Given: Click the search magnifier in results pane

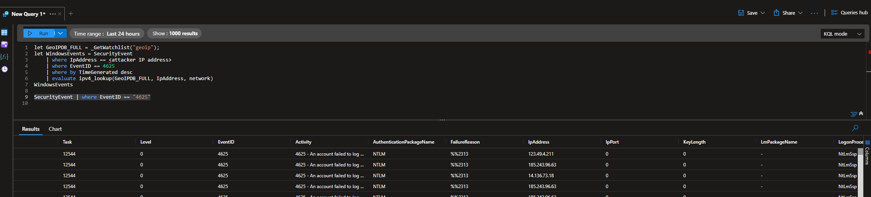Looking at the screenshot, I should click(855, 128).
